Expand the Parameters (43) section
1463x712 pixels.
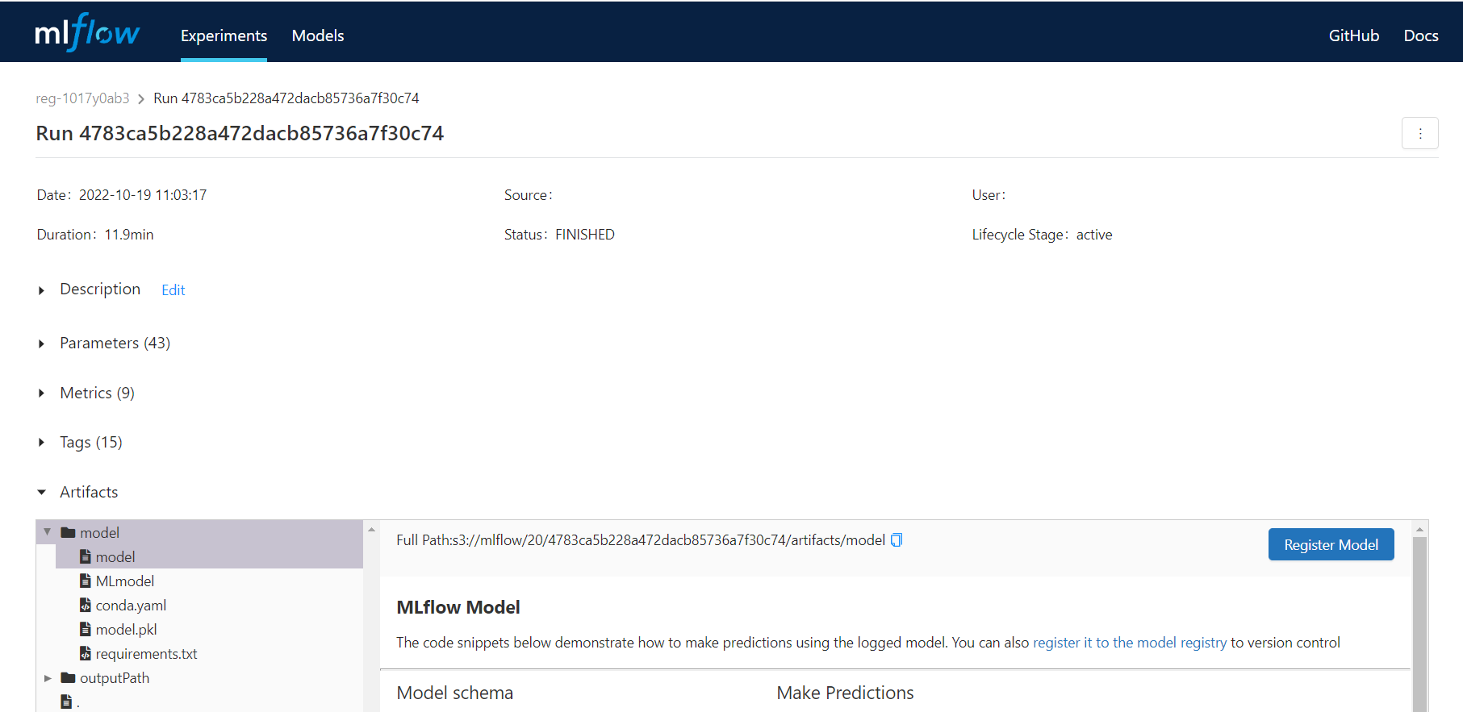pyautogui.click(x=42, y=344)
